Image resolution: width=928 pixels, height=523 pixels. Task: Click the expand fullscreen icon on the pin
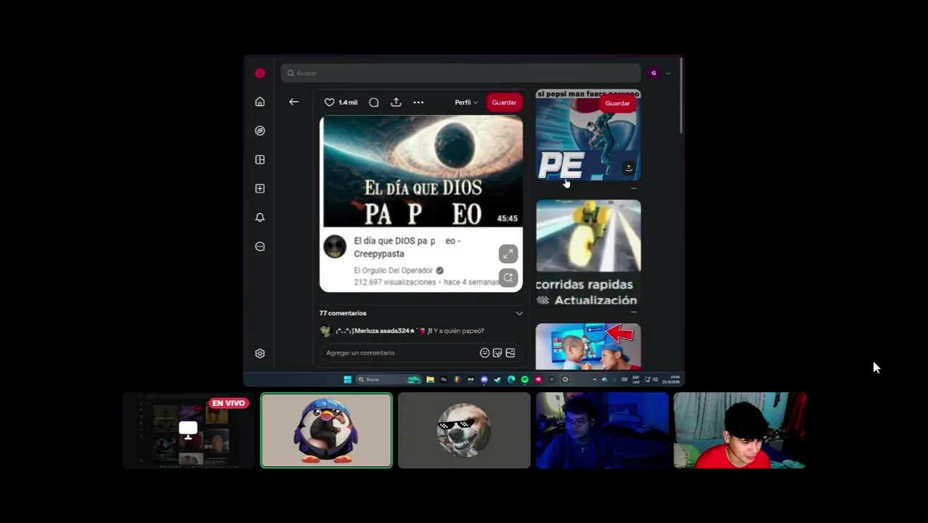pos(508,254)
